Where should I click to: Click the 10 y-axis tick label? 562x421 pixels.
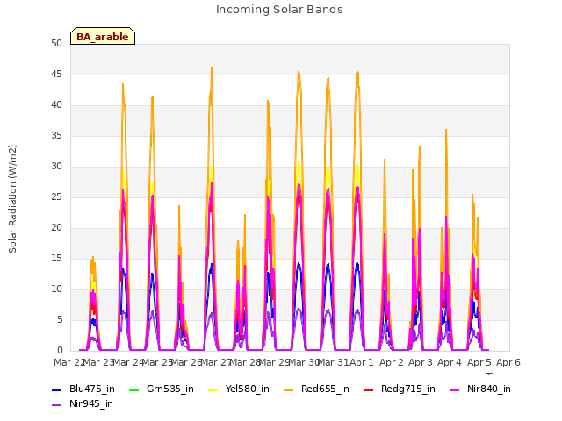click(56, 289)
